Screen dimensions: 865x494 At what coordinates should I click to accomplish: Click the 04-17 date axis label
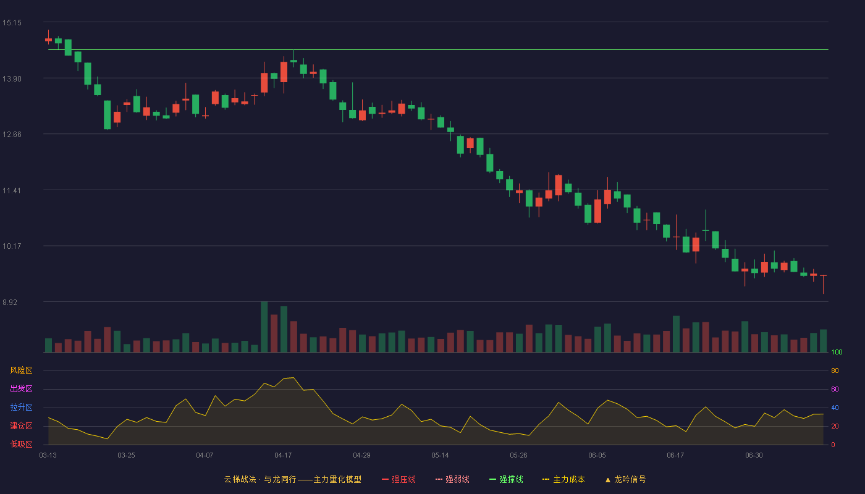[x=283, y=455]
